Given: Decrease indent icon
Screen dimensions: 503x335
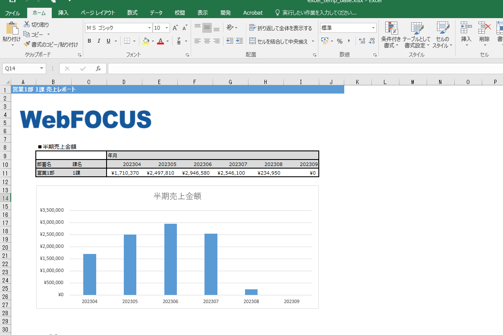Looking at the screenshot, I should [x=229, y=41].
